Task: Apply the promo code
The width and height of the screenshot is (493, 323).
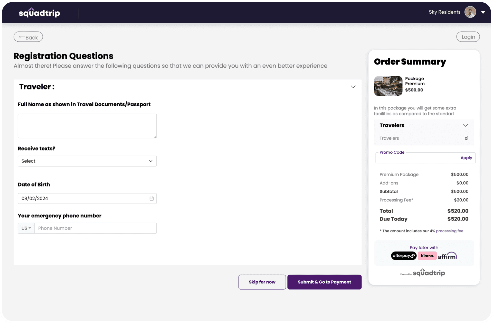Action: click(x=466, y=158)
